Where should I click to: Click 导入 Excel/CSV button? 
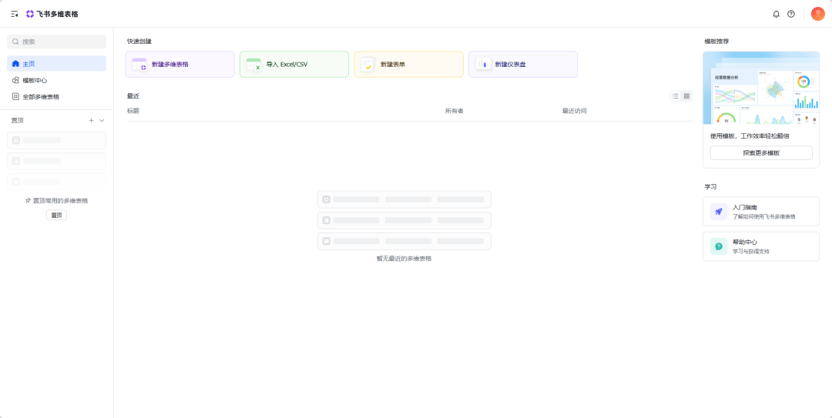(x=294, y=65)
